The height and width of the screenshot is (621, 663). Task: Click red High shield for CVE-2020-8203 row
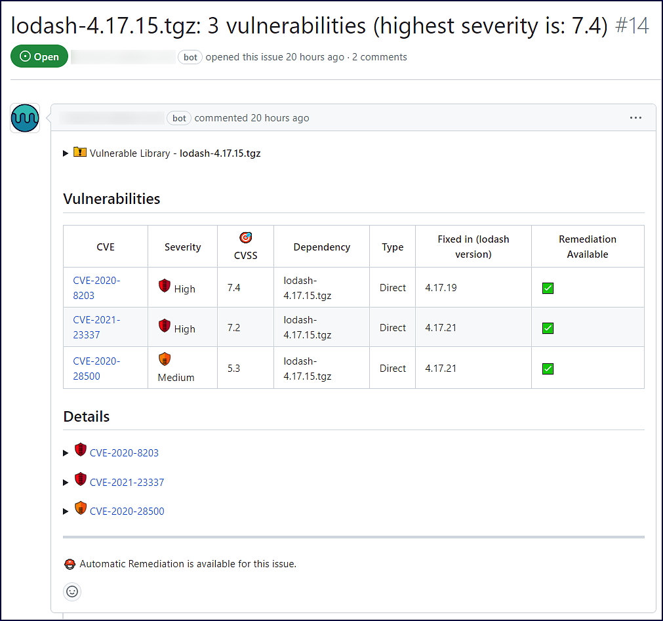tap(165, 285)
